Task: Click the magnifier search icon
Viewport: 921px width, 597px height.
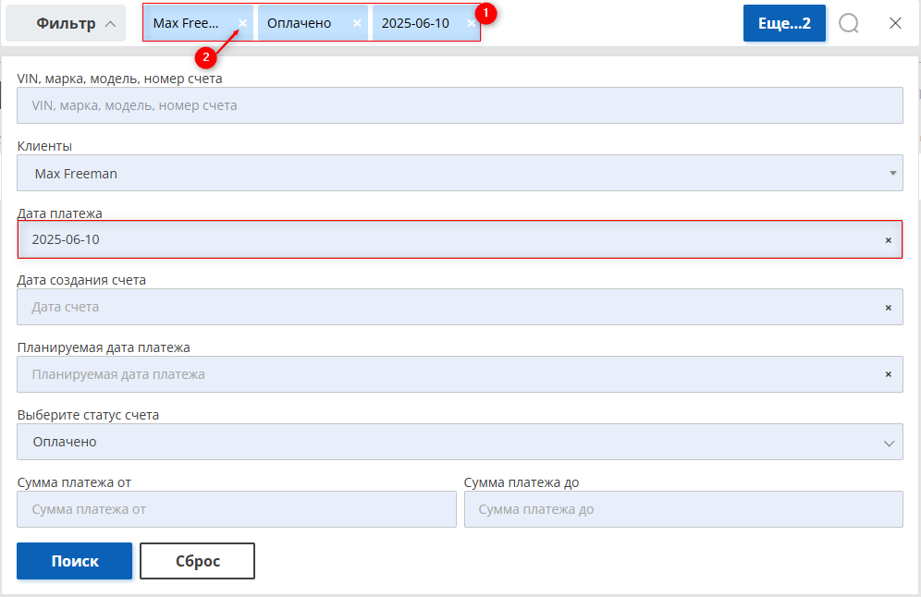Action: (x=848, y=23)
